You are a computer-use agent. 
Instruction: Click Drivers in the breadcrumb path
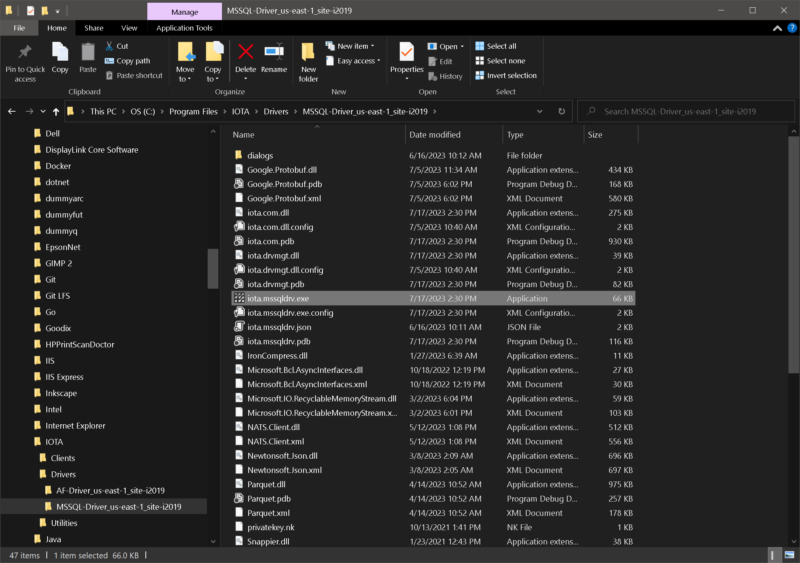click(276, 111)
